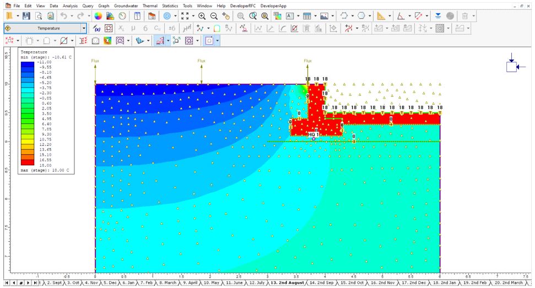The height and width of the screenshot is (288, 535).
Task: Click the Zoom Out magnifier icon
Action: tap(214, 17)
